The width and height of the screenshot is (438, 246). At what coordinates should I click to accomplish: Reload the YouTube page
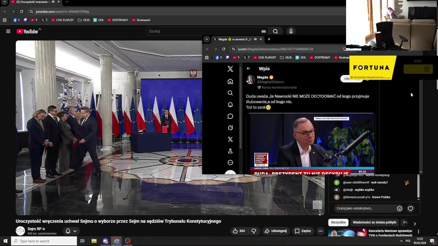(x=21, y=12)
